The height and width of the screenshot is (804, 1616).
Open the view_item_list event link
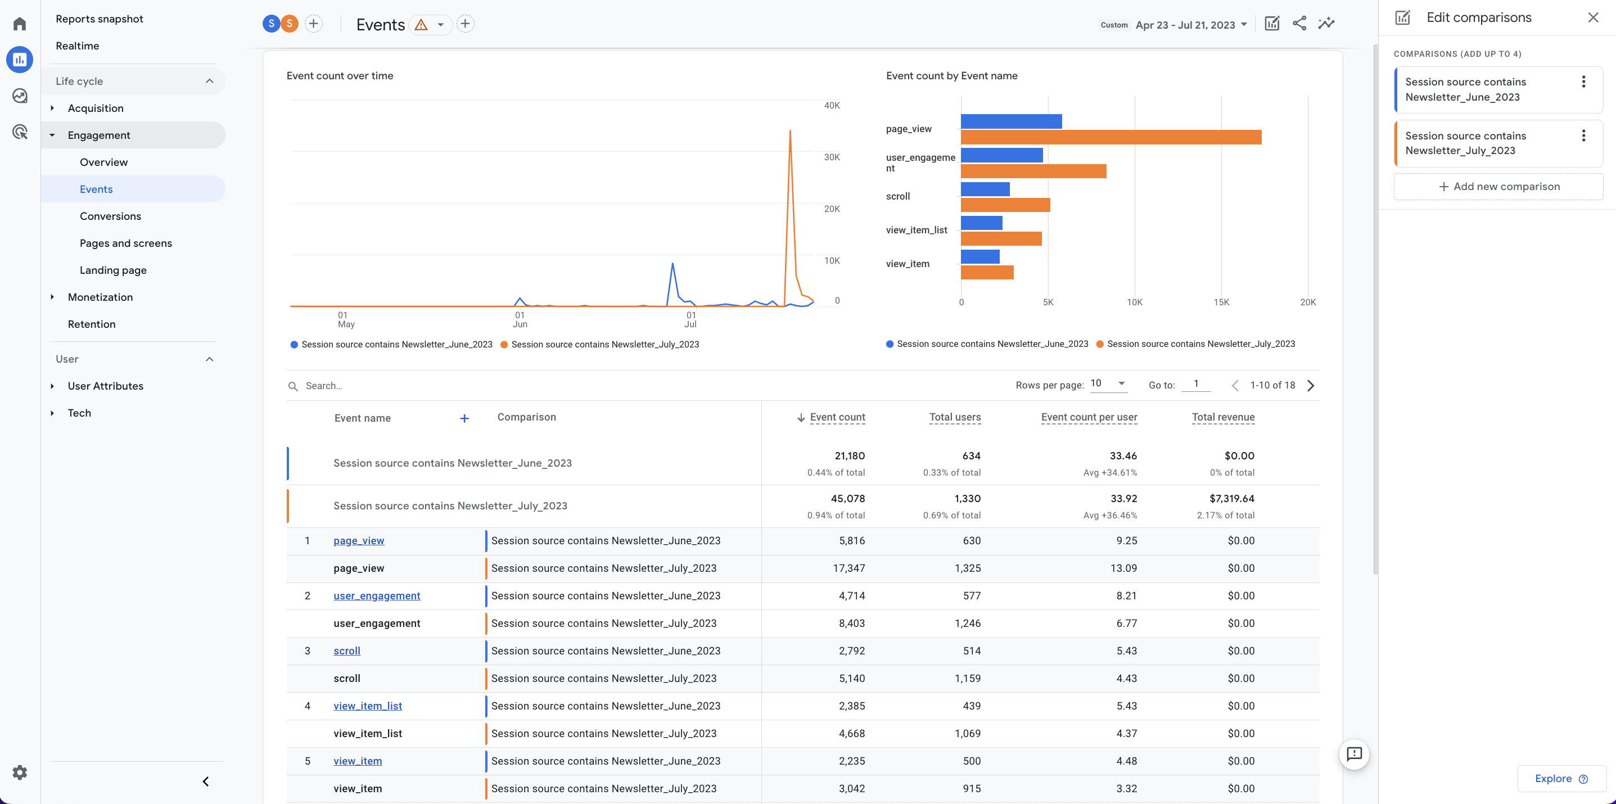click(x=368, y=706)
